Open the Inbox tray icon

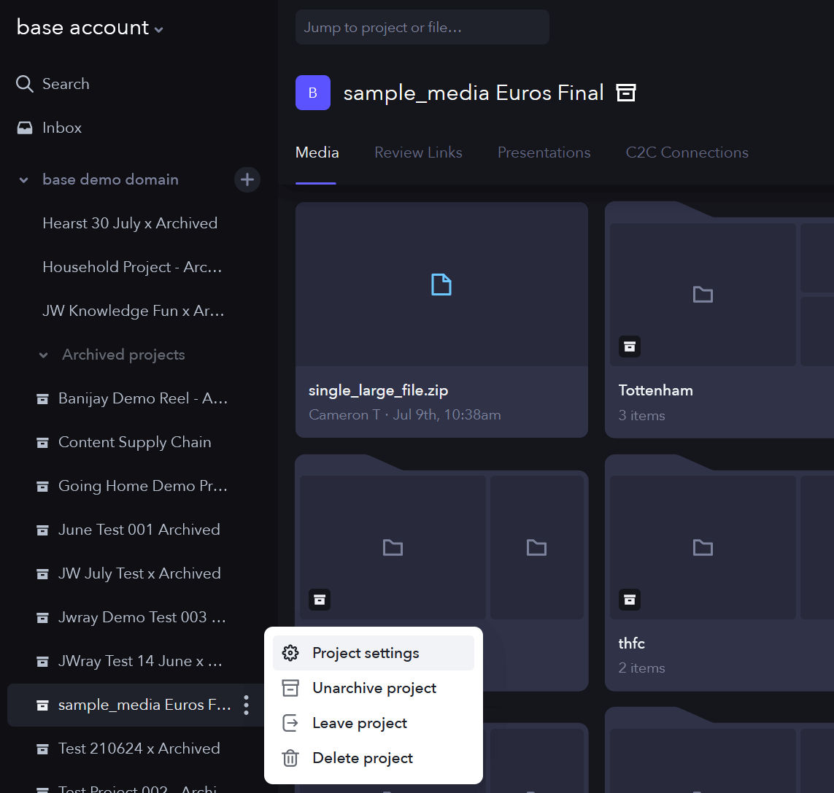pyautogui.click(x=25, y=128)
